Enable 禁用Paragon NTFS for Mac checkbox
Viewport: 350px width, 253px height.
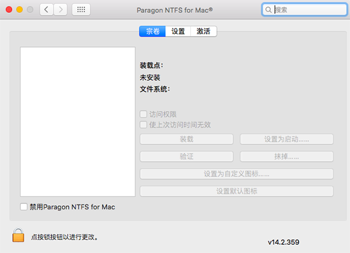pos(24,206)
